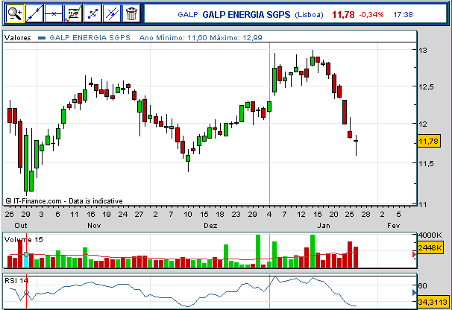Select the parallel line copy tool
Image resolution: width=452 pixels, height=310 pixels.
(112, 13)
